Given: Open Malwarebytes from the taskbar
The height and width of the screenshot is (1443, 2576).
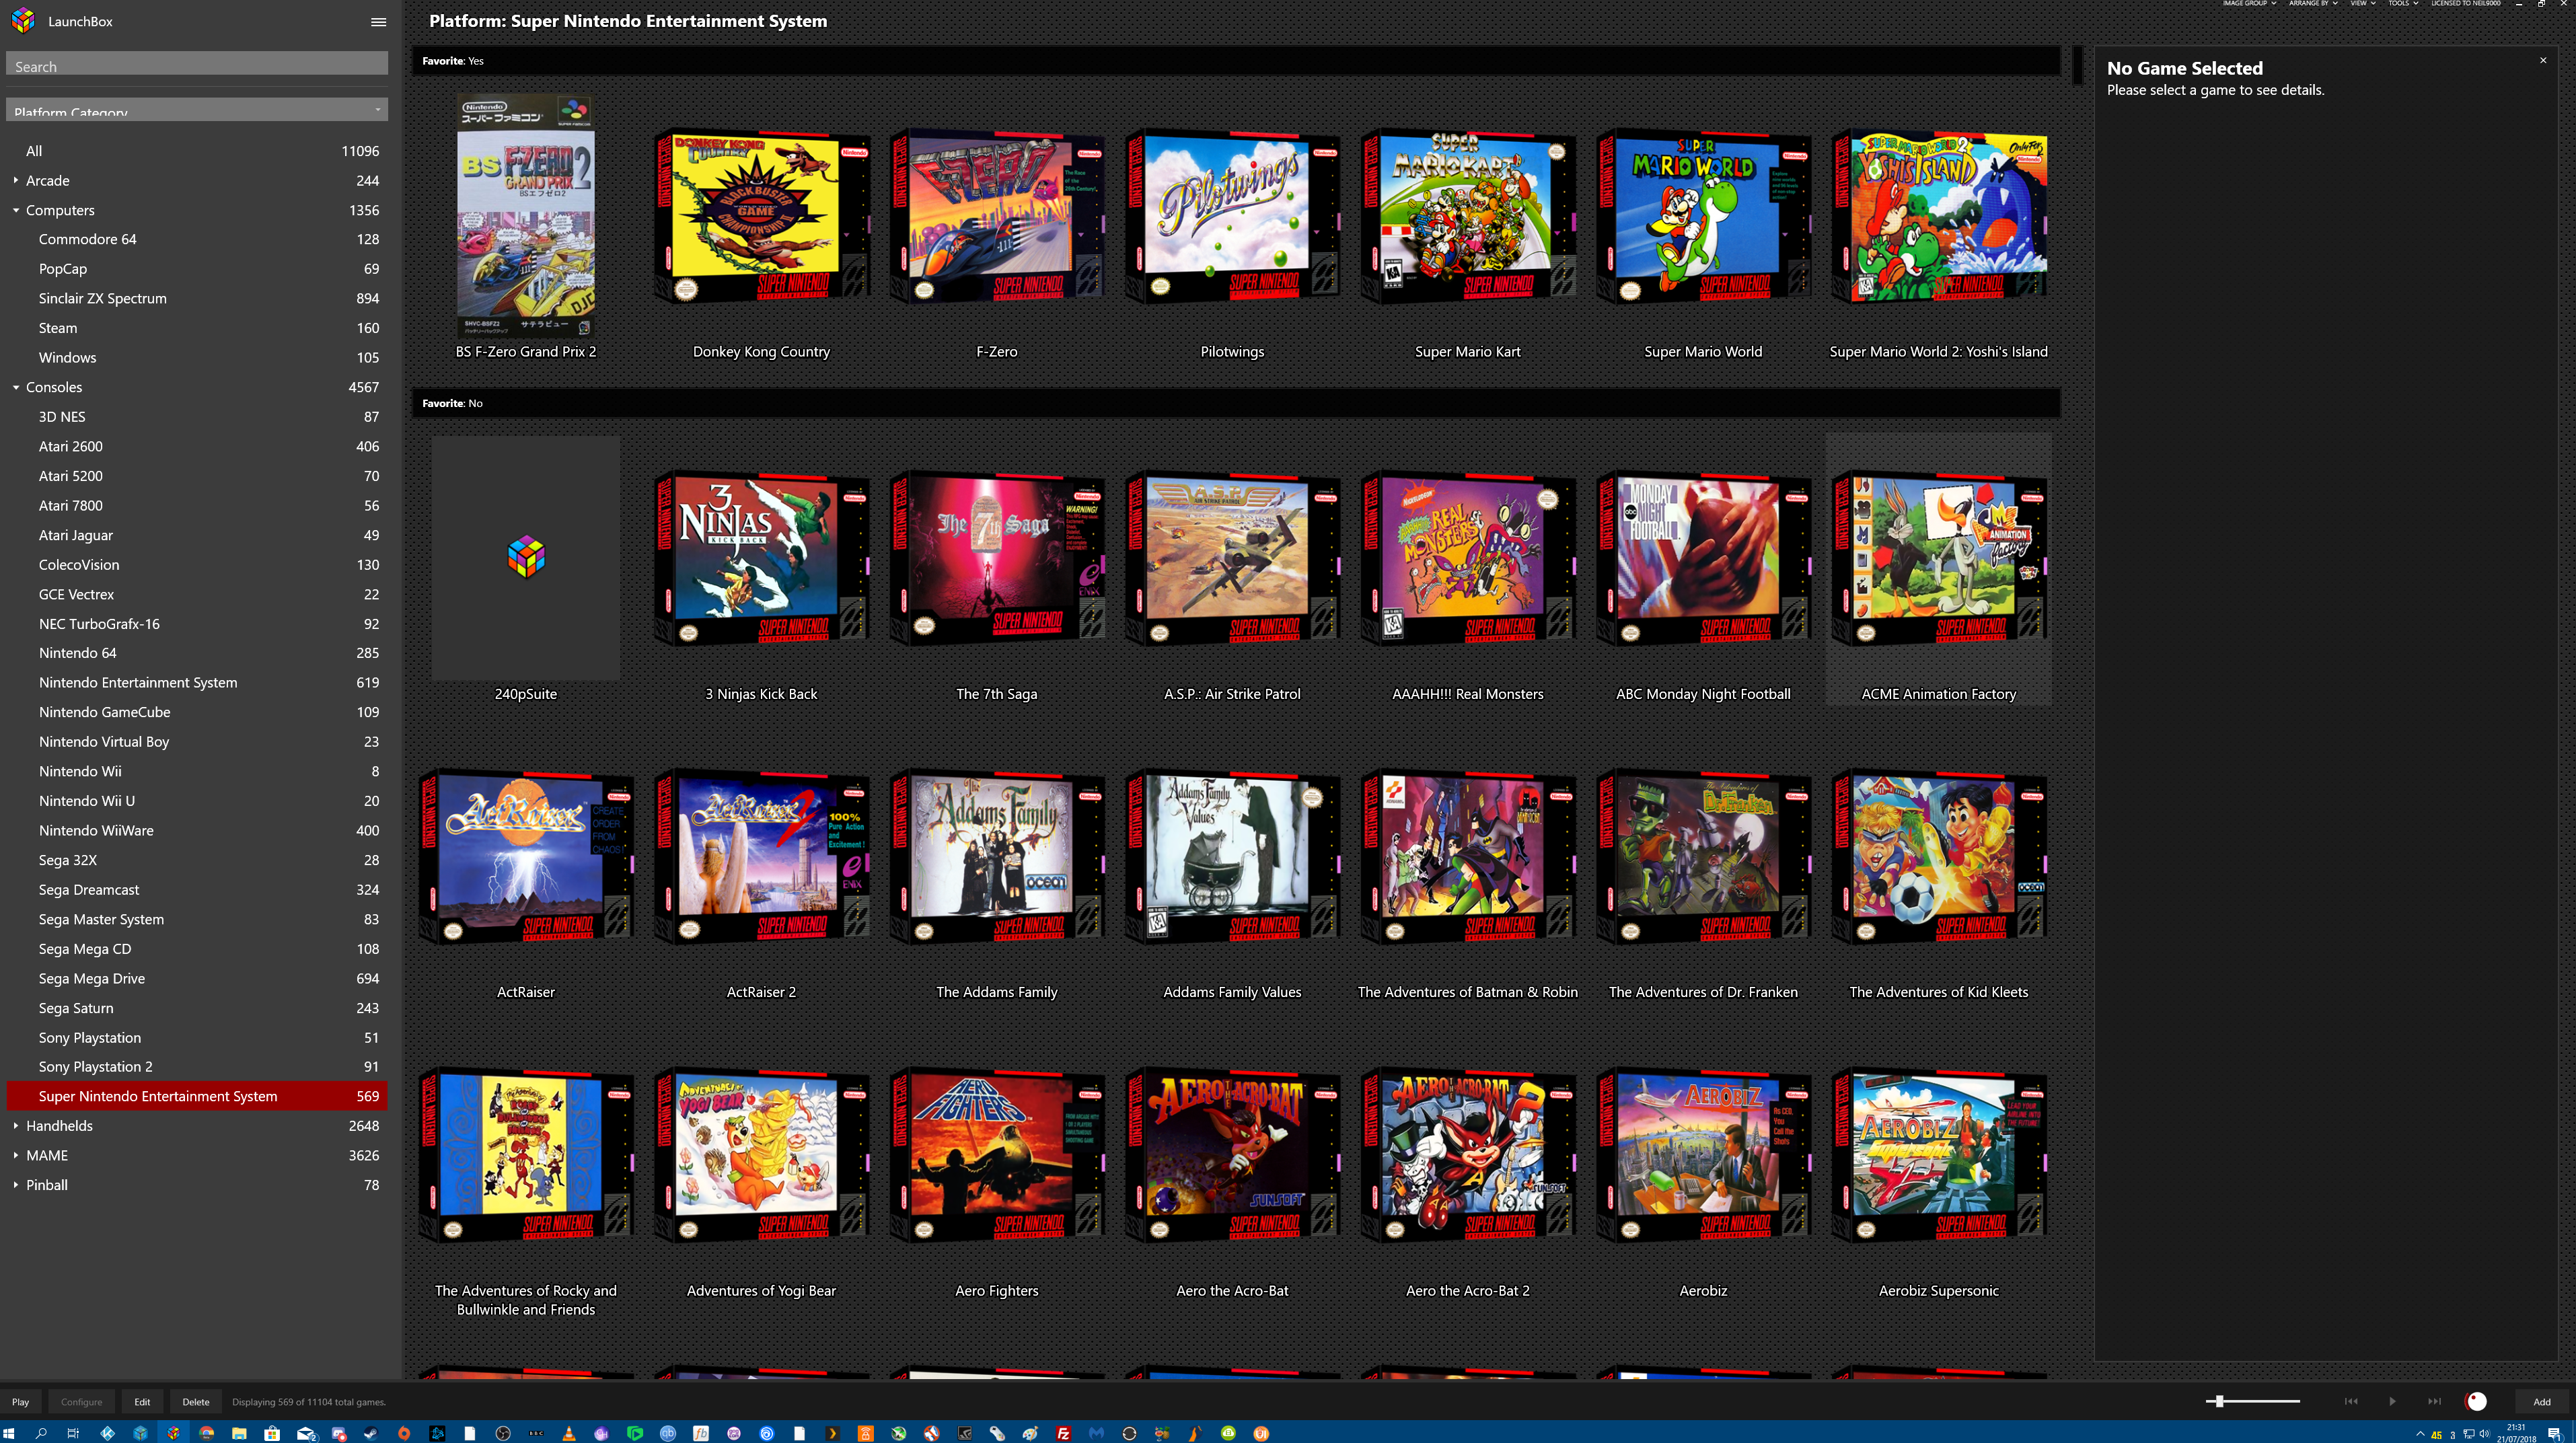Looking at the screenshot, I should pos(1096,1433).
